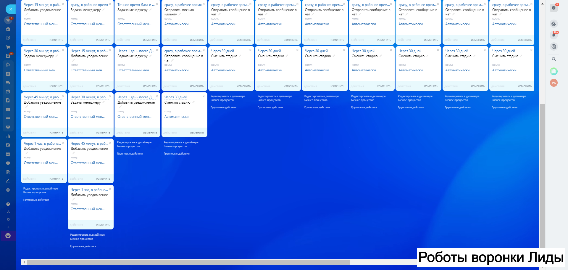Open the mail envelope icon in the left sidebar
Viewport: 568px width, 270px height.
pos(8,118)
